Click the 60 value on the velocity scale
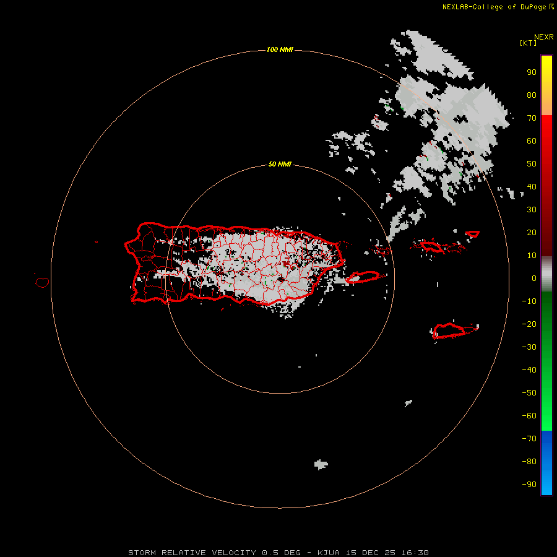 pyautogui.click(x=532, y=141)
